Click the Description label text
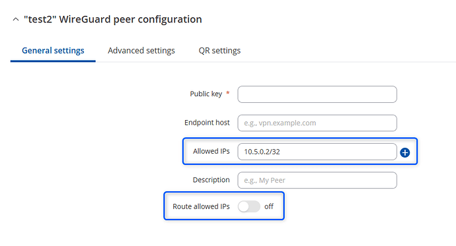The height and width of the screenshot is (246, 456). (211, 180)
